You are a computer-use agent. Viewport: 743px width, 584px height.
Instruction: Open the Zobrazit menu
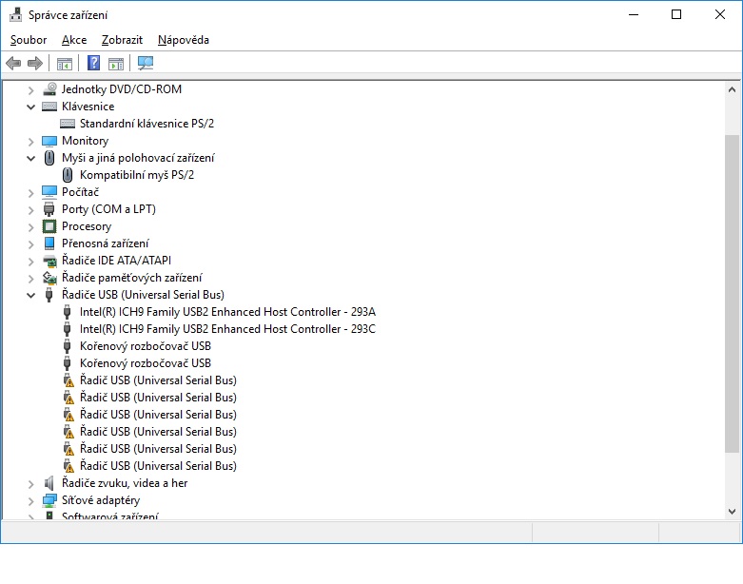coord(122,40)
